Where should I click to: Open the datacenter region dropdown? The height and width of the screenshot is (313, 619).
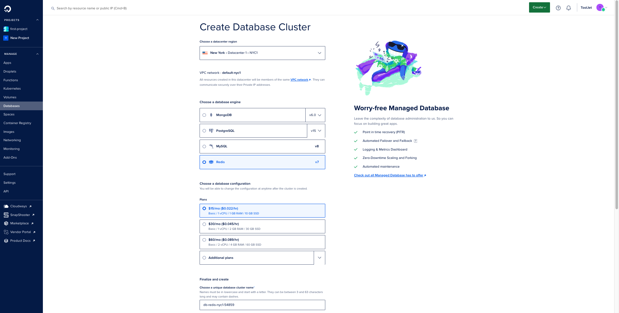262,53
